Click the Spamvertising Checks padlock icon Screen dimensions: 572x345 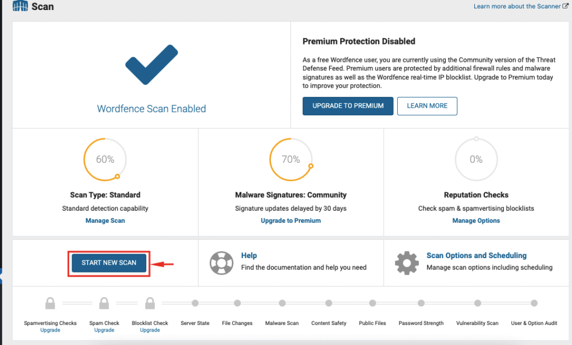tap(50, 303)
